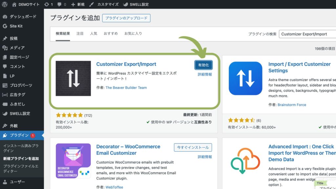
Task: Open Site Kit from the sidebar
Action: click(x=16, y=26)
